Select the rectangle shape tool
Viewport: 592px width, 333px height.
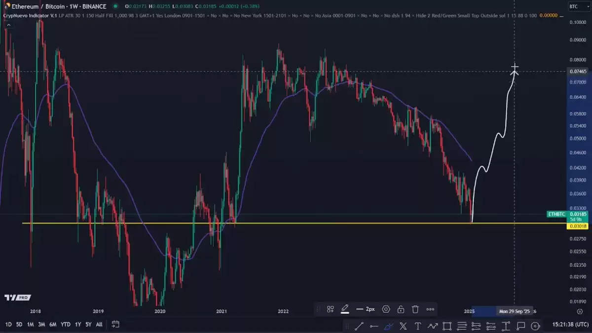click(x=447, y=326)
